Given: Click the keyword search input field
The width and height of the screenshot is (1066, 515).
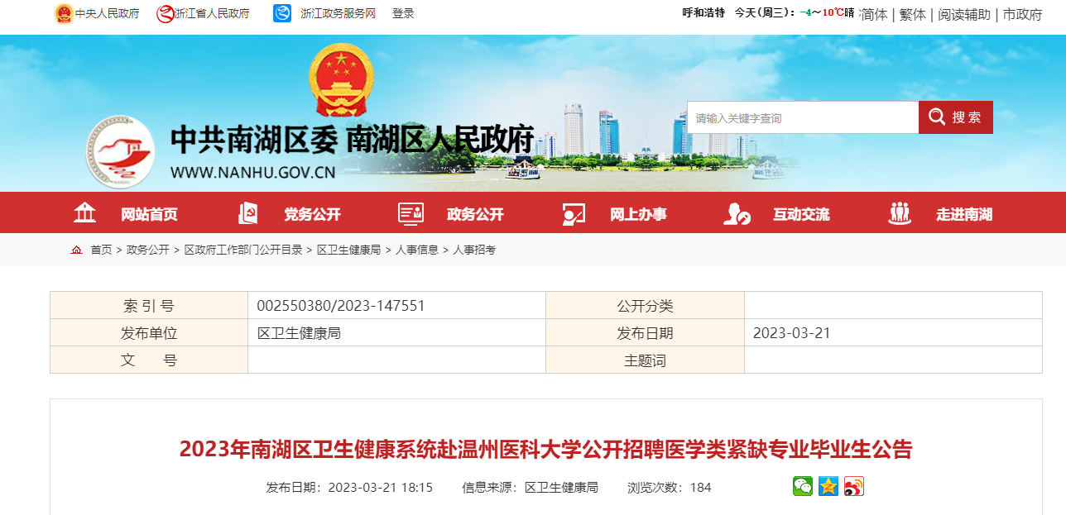Looking at the screenshot, I should pos(803,117).
